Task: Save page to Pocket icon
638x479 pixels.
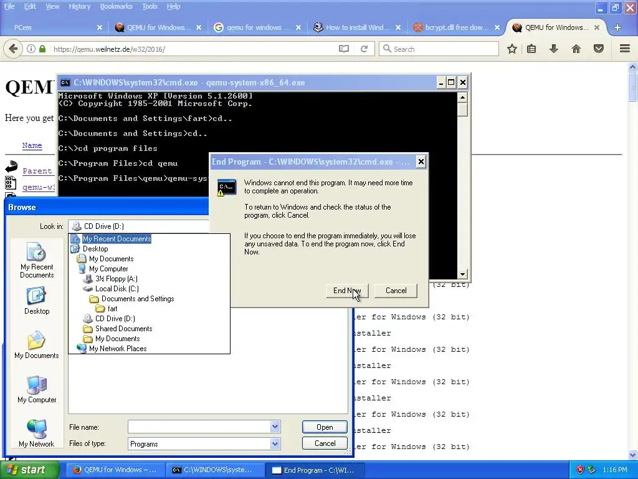Action: click(x=599, y=49)
